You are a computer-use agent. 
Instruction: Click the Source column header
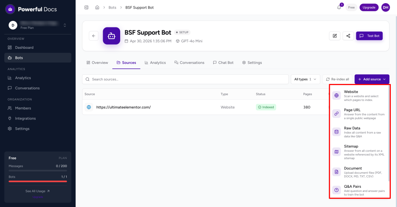tap(90, 94)
